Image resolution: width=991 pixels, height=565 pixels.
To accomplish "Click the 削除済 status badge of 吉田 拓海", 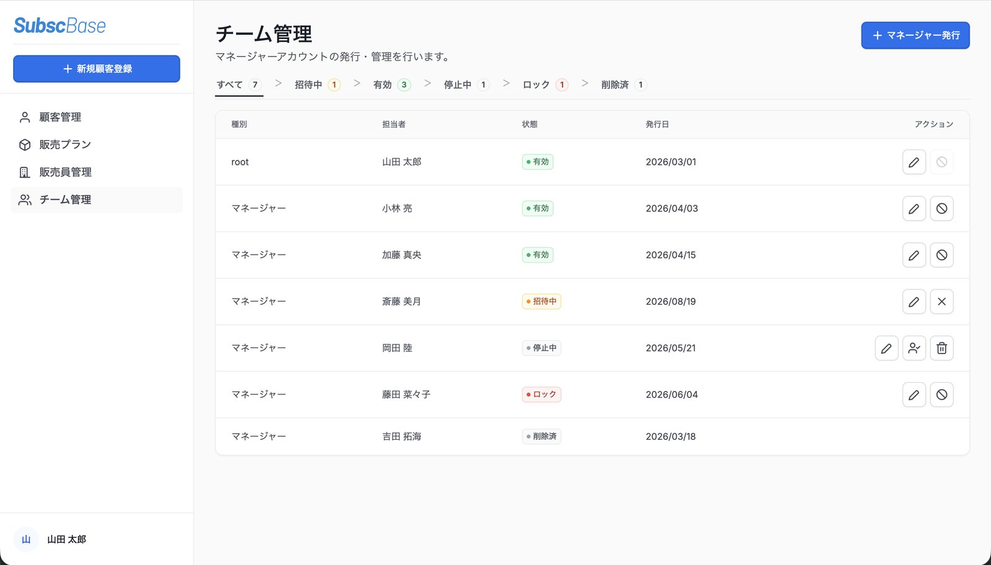I will pyautogui.click(x=541, y=437).
